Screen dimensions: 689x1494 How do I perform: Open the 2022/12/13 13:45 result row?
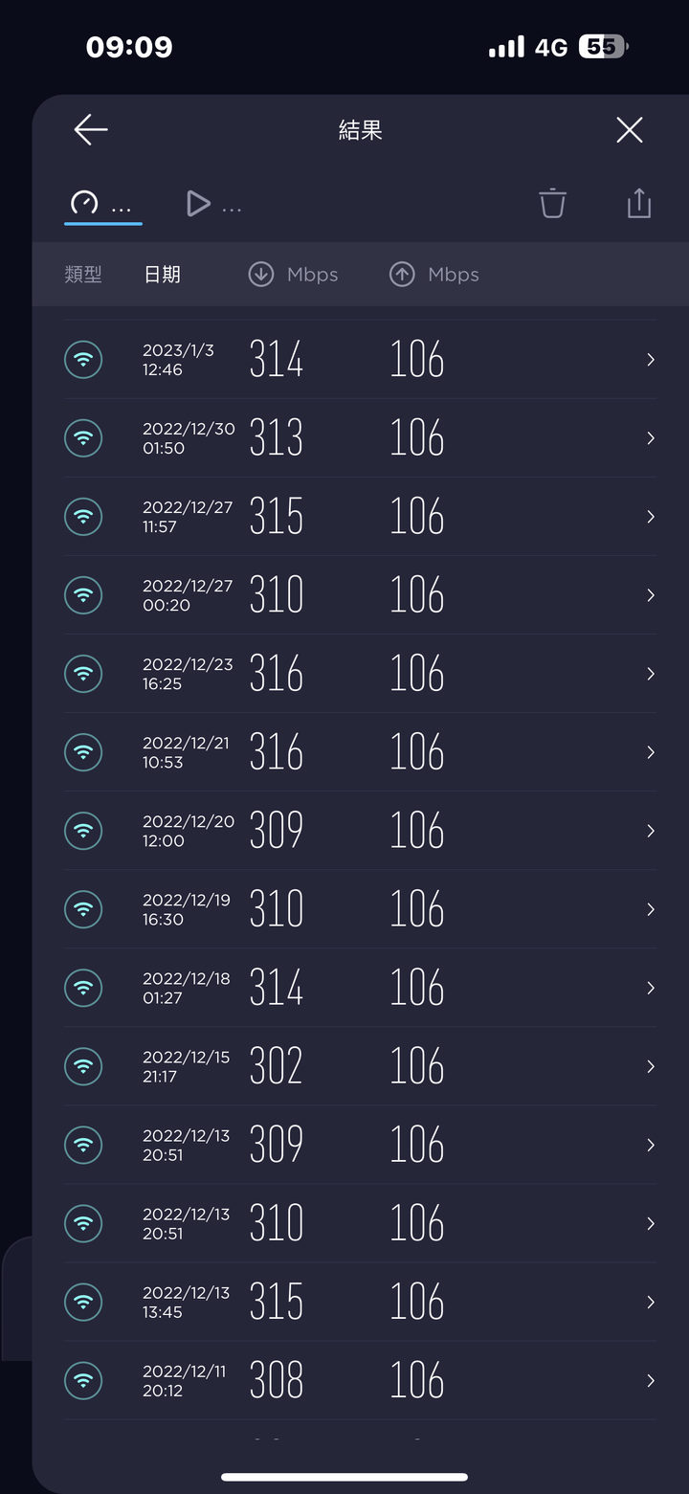coord(361,1302)
